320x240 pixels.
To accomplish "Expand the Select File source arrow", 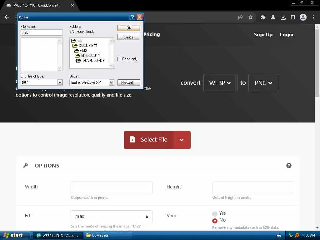I will [182, 140].
